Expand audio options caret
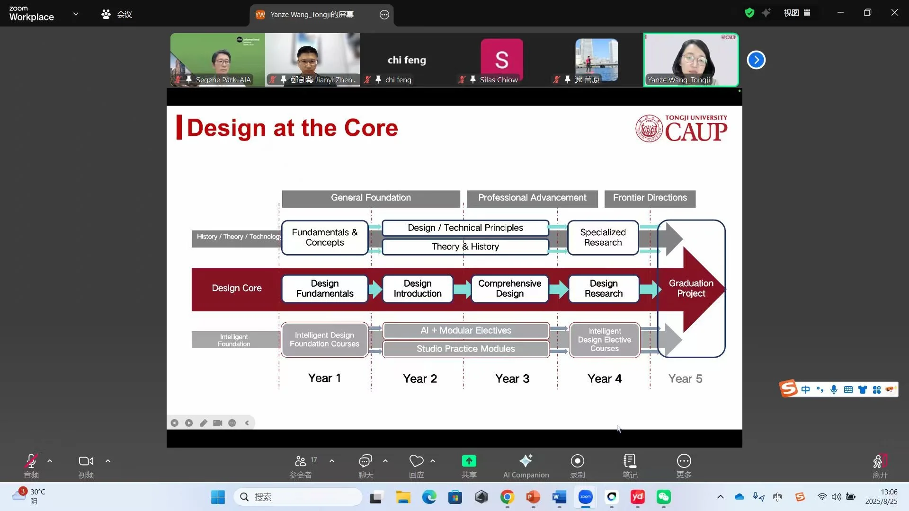This screenshot has width=909, height=511. pos(50,460)
